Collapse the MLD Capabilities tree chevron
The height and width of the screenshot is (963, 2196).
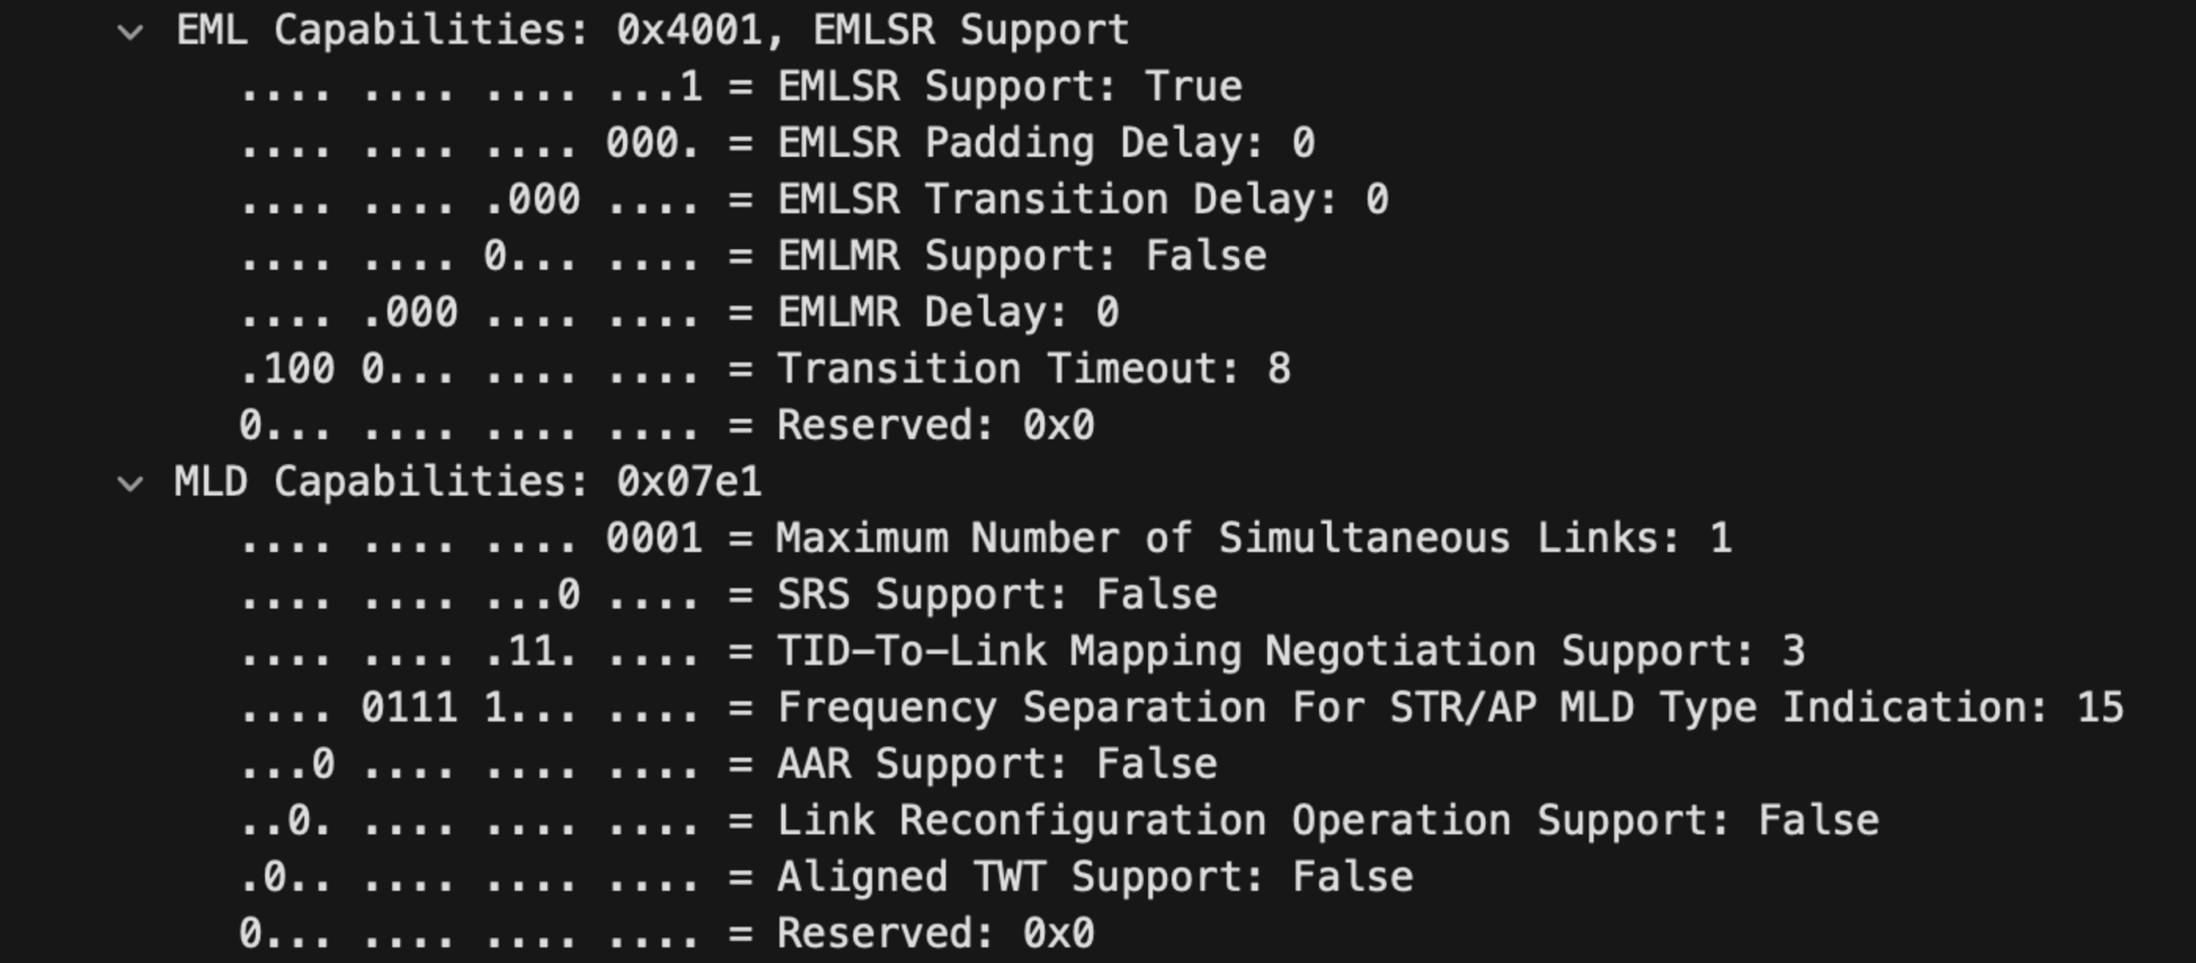point(130,484)
